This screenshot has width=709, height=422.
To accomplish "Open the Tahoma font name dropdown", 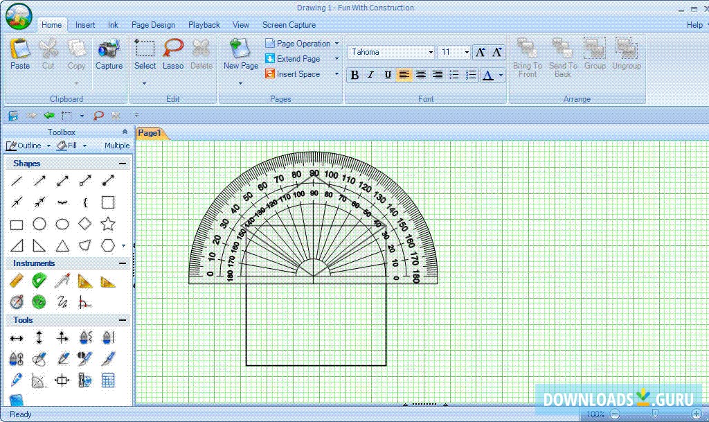I will (431, 53).
